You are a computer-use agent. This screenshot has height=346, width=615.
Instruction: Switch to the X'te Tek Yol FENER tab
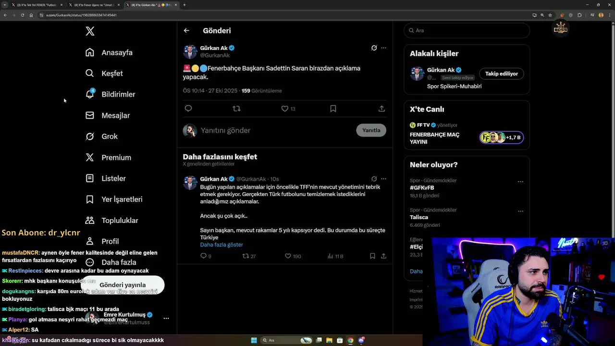click(37, 5)
